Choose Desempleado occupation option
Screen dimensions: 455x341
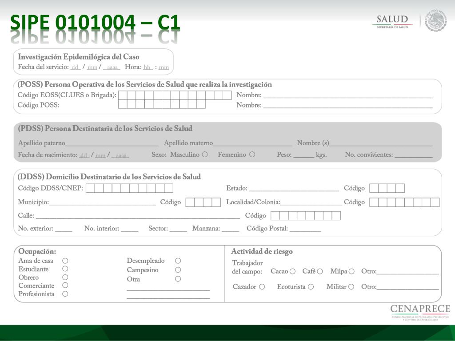[178, 261]
